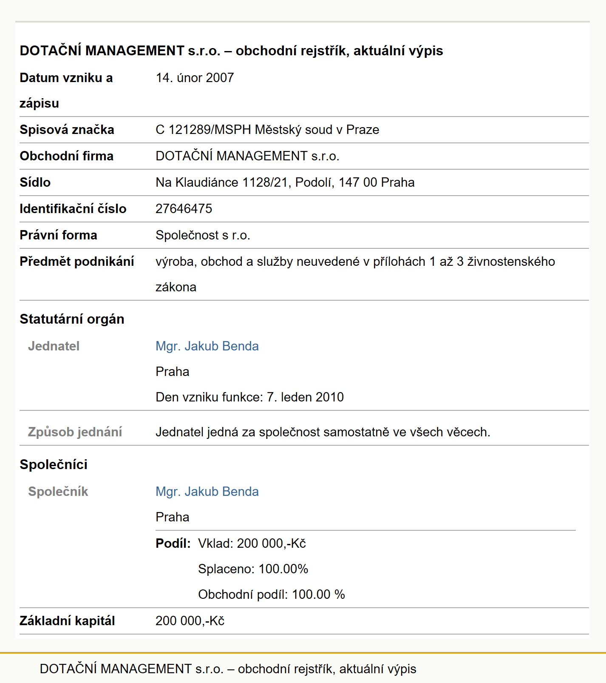Click the Právní forma label
The height and width of the screenshot is (683, 606).
point(58,235)
